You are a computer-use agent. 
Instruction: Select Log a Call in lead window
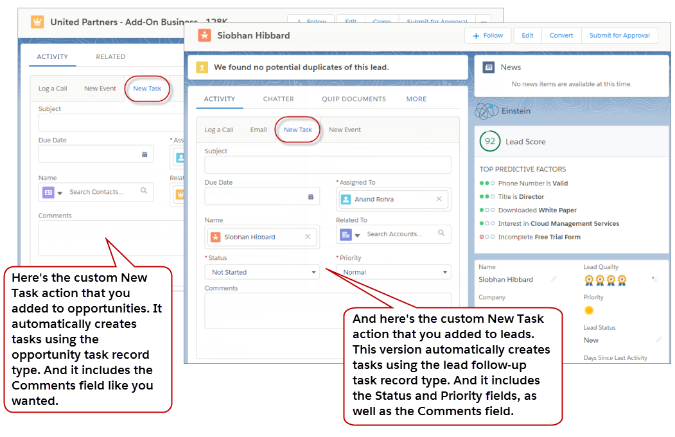[219, 130]
